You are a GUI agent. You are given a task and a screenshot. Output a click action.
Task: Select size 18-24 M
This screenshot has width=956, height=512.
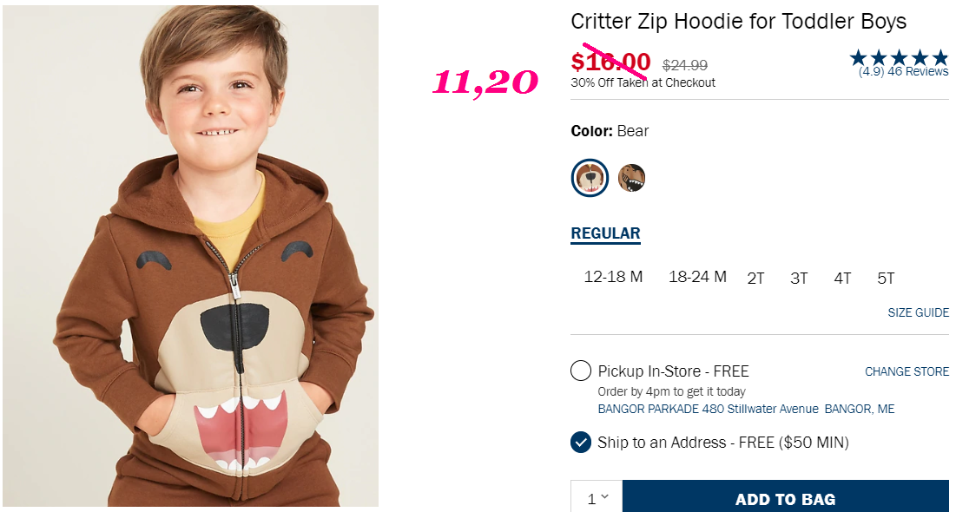point(697,277)
